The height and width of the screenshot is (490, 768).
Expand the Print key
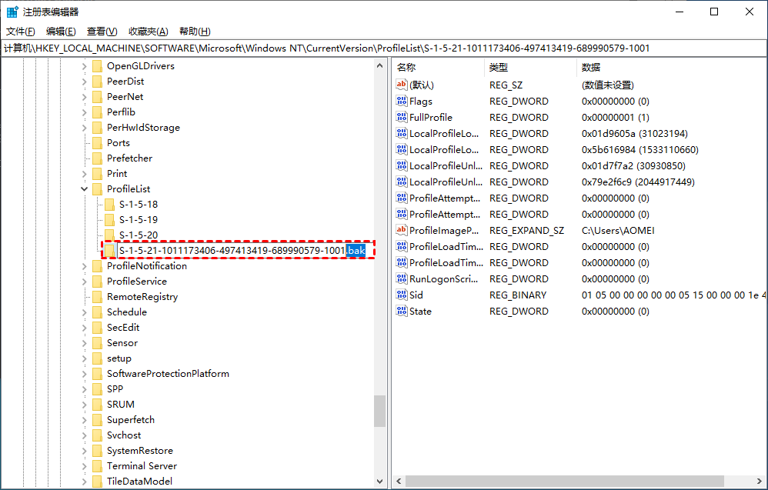[x=84, y=174]
